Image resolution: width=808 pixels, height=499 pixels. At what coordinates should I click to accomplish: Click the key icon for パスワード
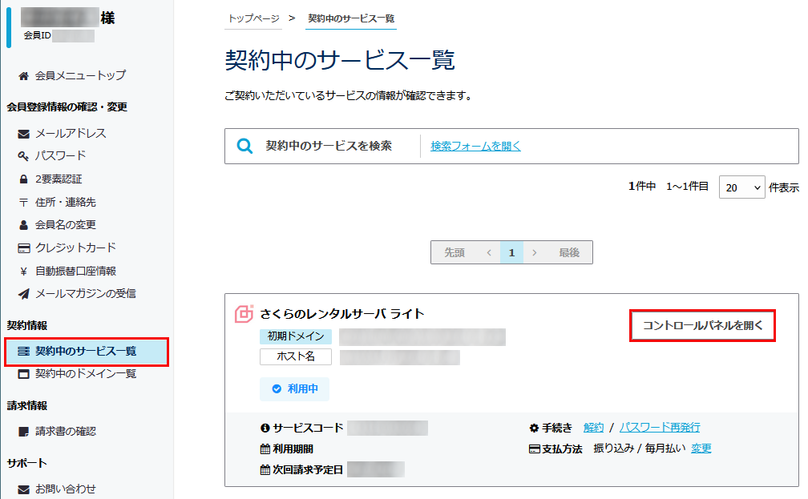(23, 156)
